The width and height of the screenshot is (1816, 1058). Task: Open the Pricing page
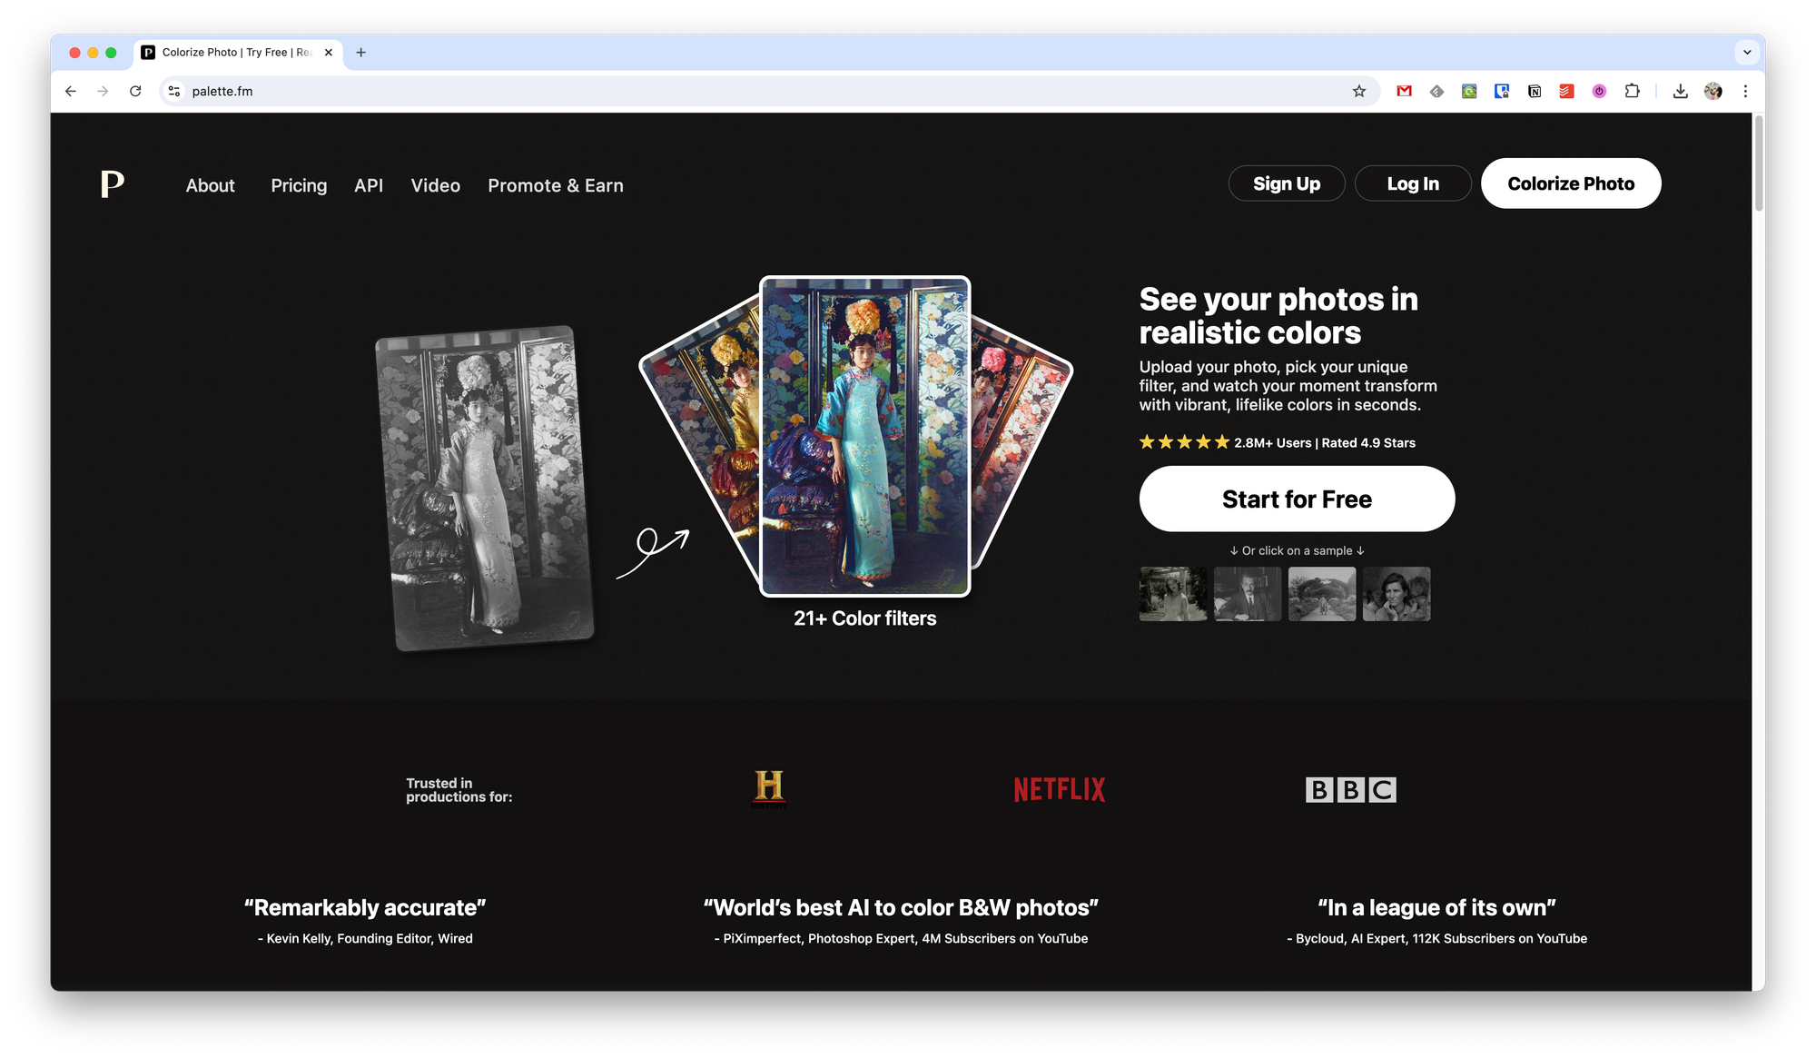[x=299, y=185]
